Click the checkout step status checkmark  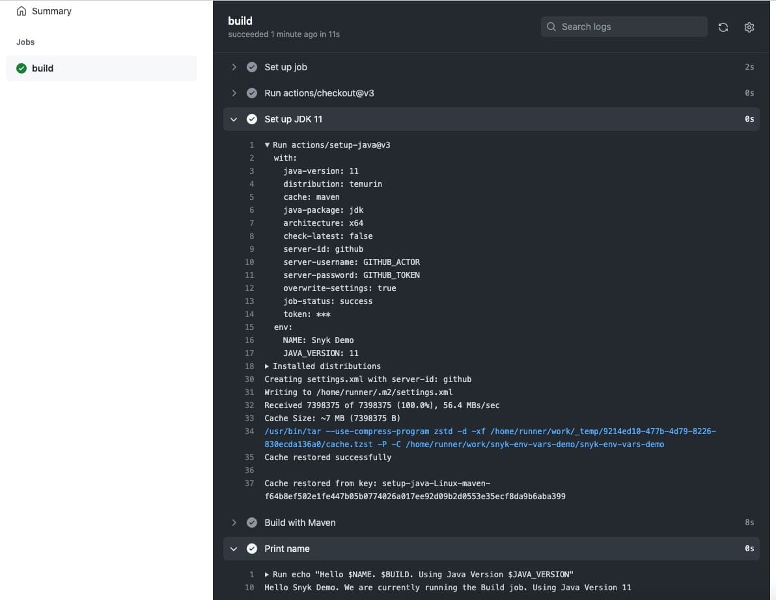[x=252, y=93]
